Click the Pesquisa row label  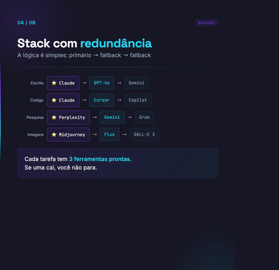point(35,117)
